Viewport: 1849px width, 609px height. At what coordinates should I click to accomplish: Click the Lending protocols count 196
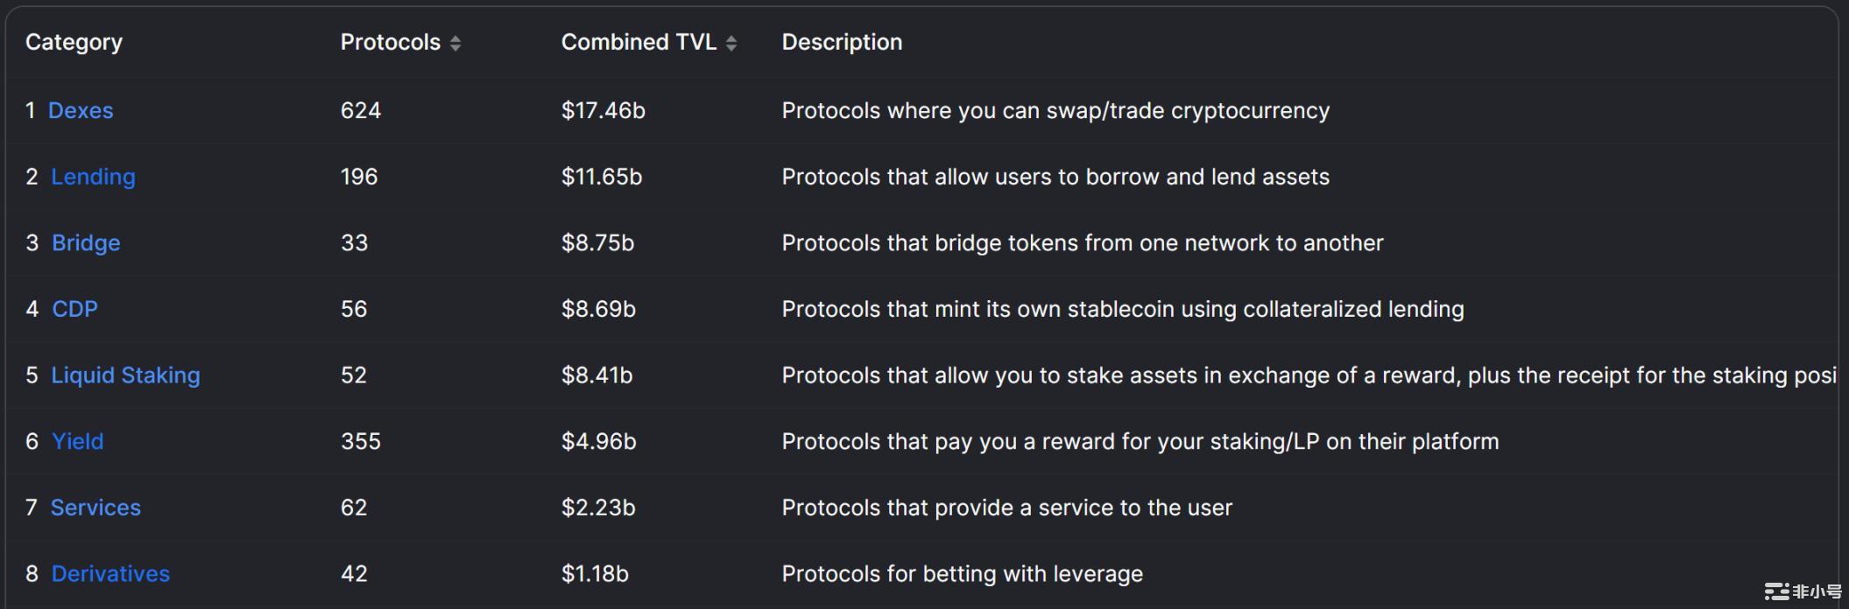pos(359,177)
